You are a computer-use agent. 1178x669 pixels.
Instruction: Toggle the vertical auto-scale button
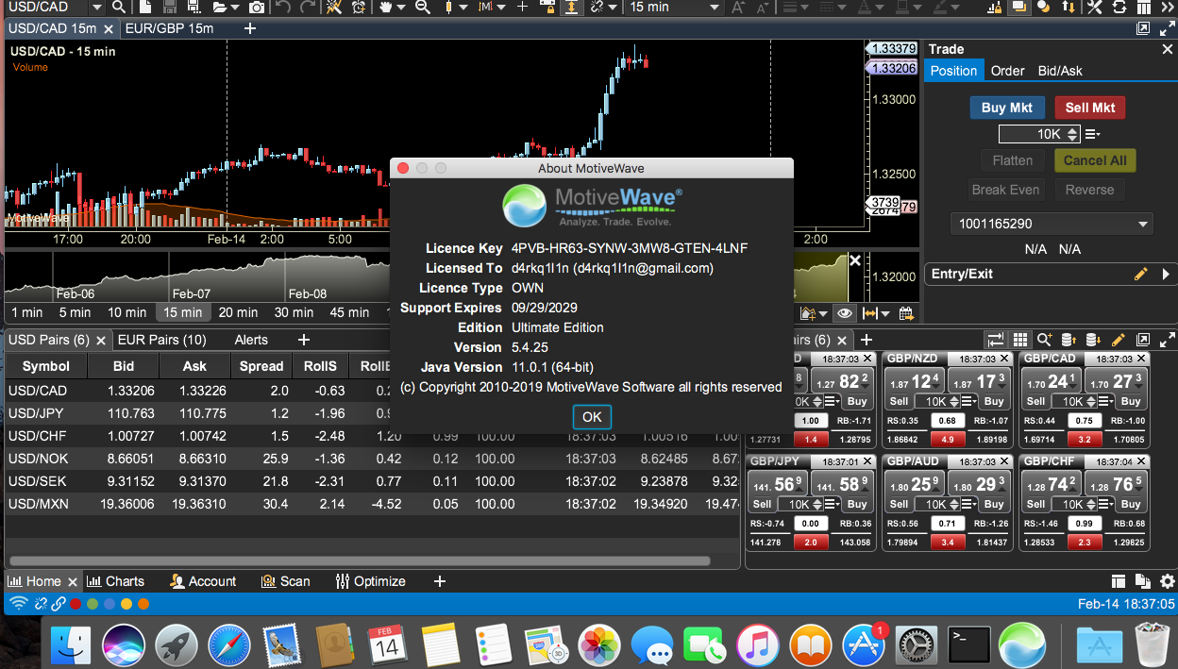[x=571, y=7]
